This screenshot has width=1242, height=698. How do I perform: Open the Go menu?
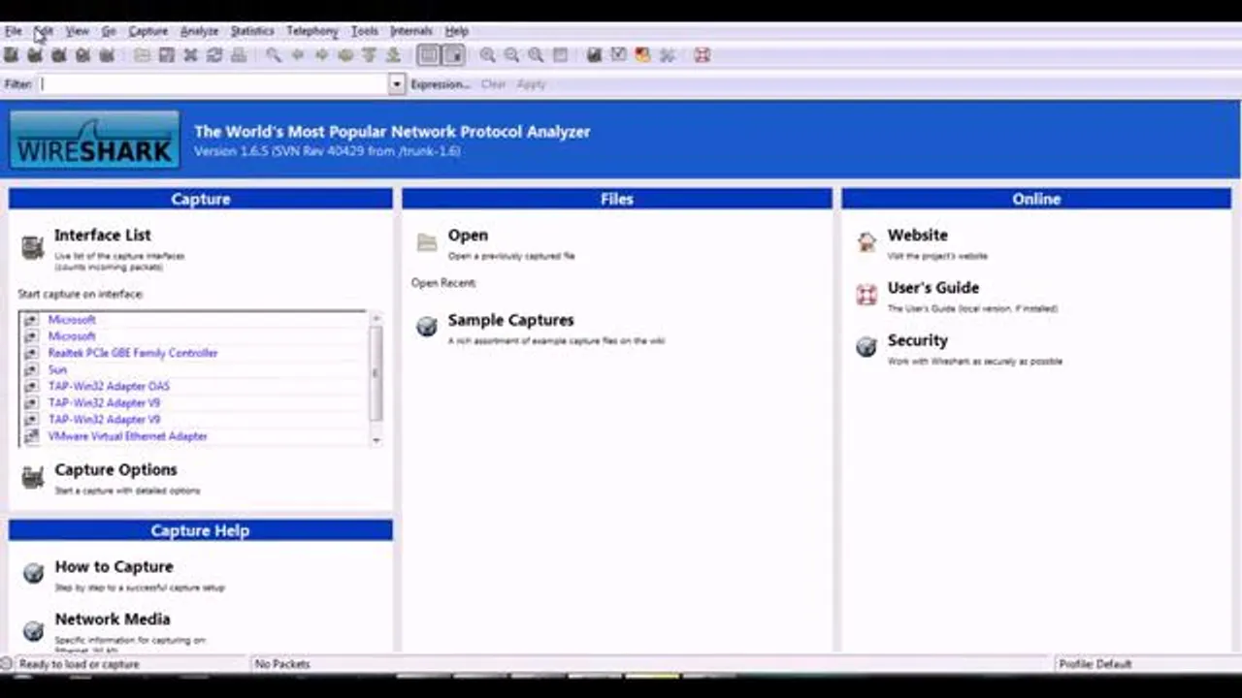point(109,31)
